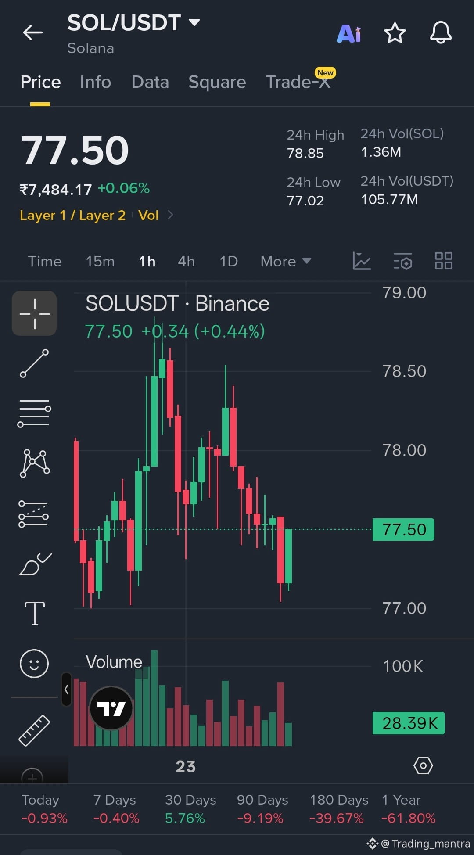The width and height of the screenshot is (474, 855).
Task: Select the 7 Days performance stat
Action: pyautogui.click(x=116, y=809)
